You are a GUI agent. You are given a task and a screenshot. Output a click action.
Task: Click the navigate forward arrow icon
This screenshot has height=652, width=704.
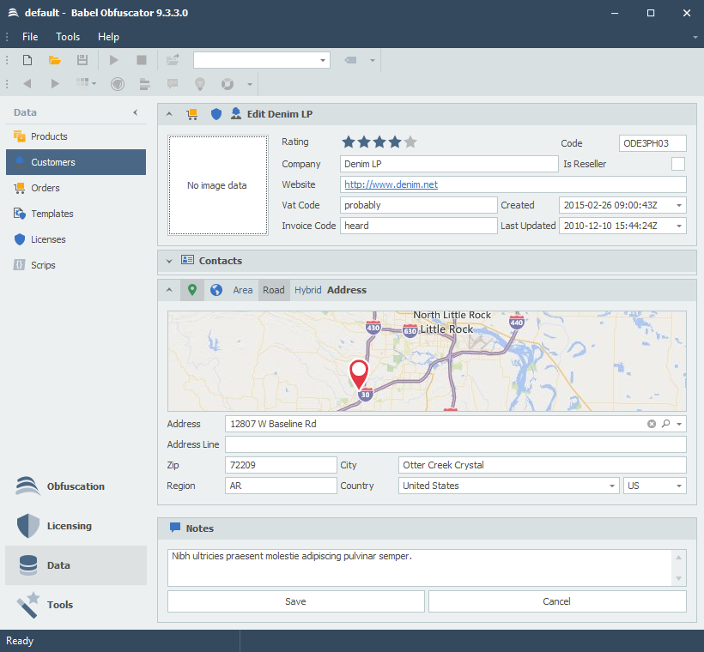tap(55, 83)
